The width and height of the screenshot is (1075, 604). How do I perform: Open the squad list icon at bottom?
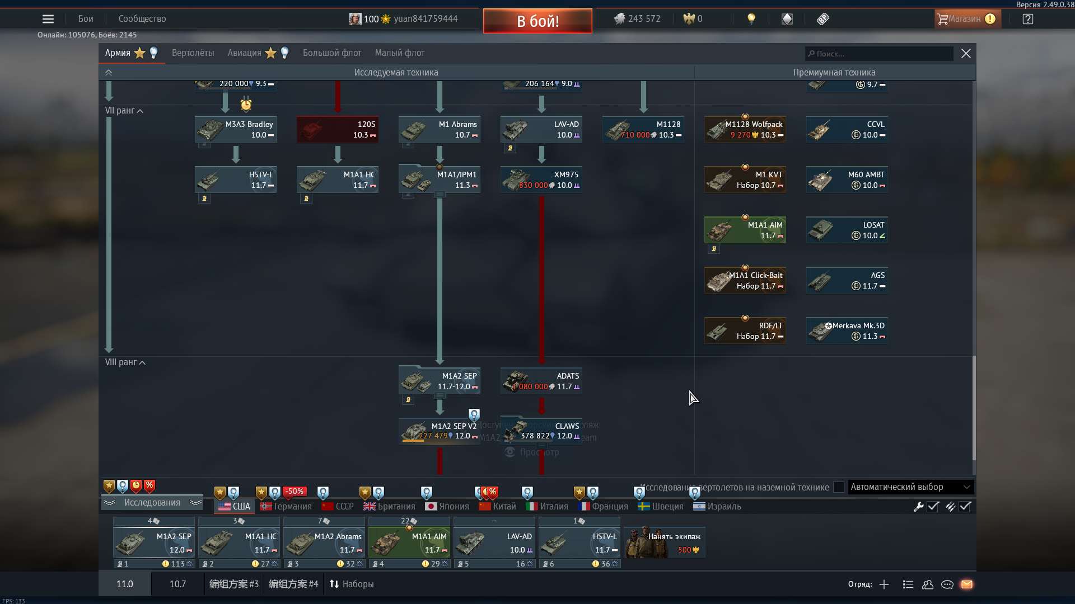908,584
